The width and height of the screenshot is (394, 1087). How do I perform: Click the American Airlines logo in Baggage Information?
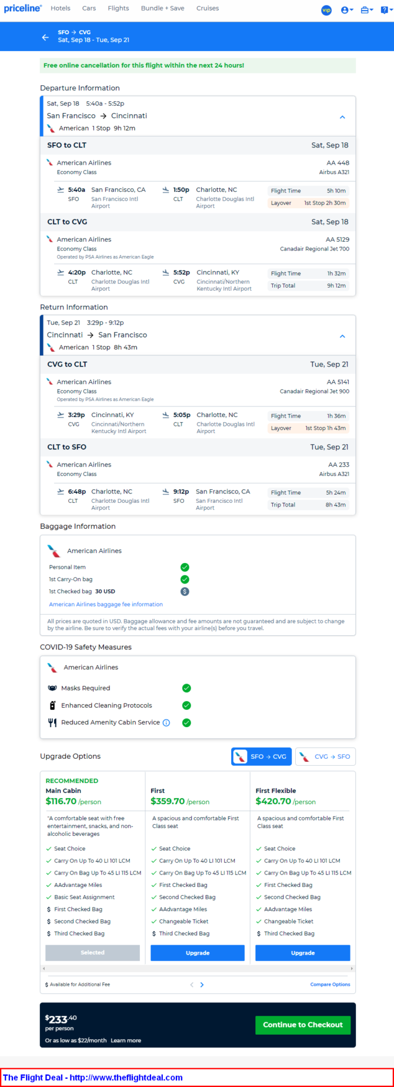pyautogui.click(x=54, y=551)
